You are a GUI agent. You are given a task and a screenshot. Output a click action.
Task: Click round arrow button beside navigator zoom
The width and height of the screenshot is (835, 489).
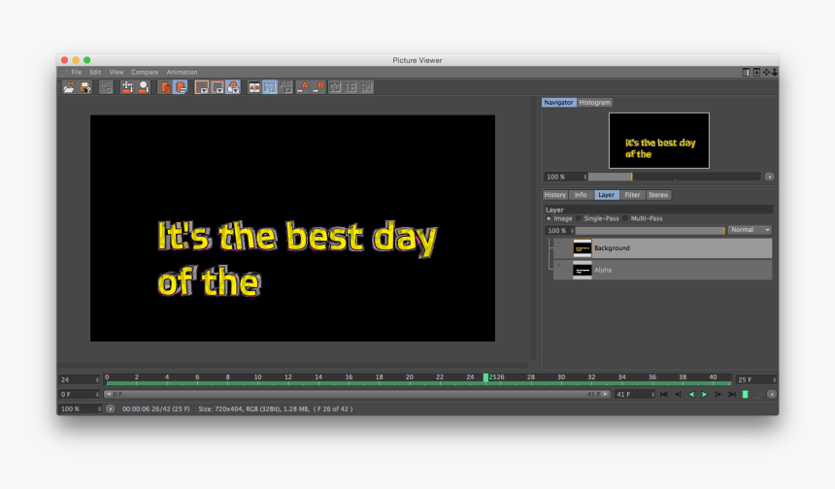[x=770, y=177]
